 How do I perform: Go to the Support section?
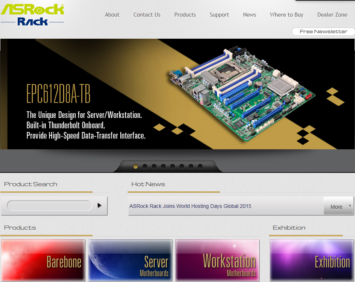click(219, 15)
